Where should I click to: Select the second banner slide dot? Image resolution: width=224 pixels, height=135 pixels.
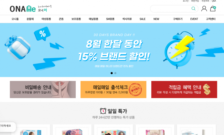pos(115,73)
